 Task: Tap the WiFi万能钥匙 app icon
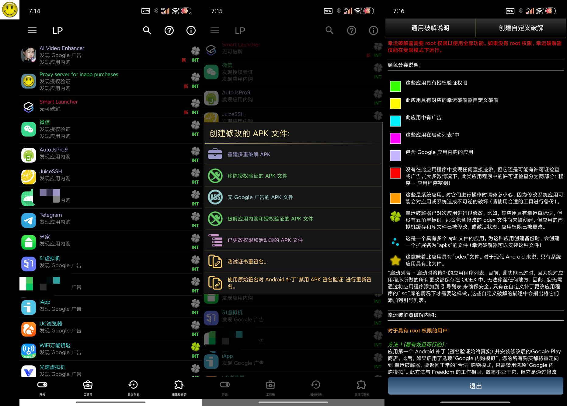point(29,351)
